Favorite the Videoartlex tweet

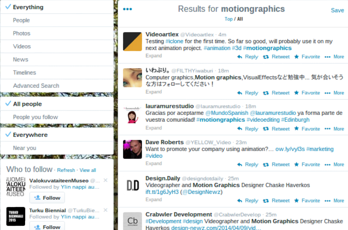pos(307,57)
